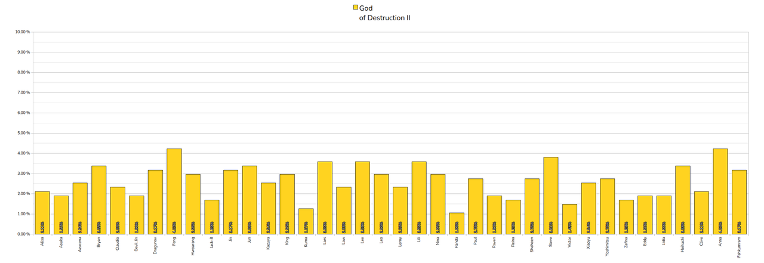
Task: Select the King bar
Action: point(287,204)
